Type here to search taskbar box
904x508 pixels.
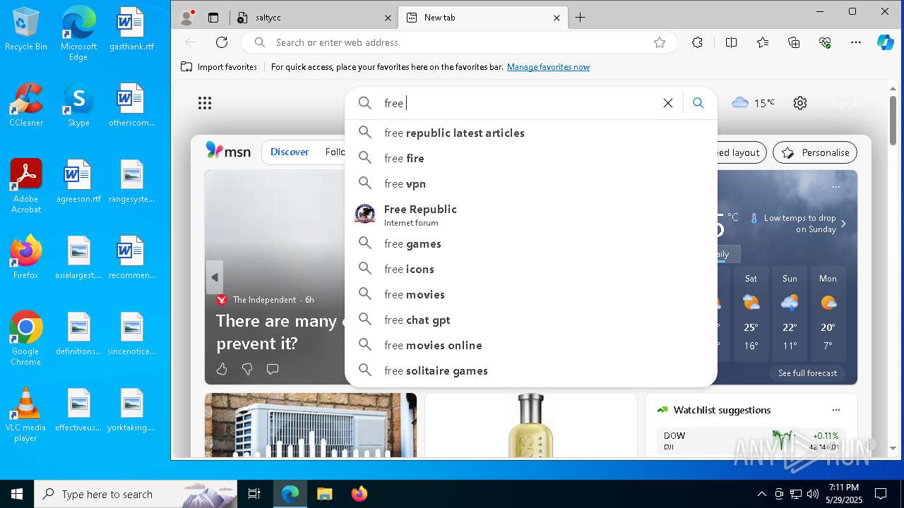click(x=136, y=494)
